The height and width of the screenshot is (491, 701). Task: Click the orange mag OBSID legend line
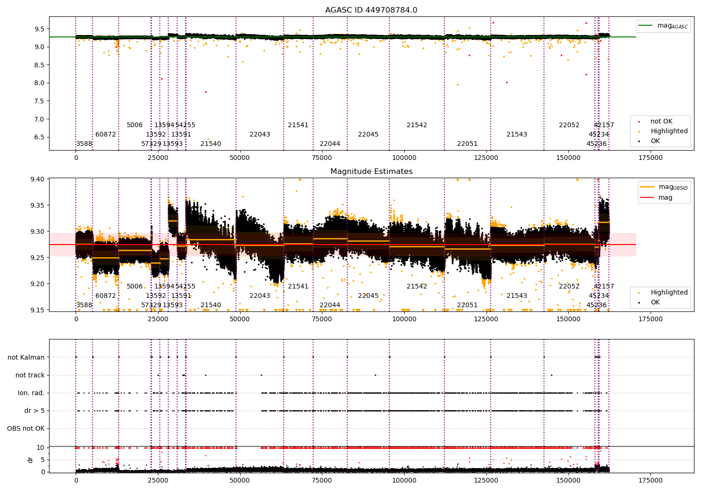click(648, 187)
